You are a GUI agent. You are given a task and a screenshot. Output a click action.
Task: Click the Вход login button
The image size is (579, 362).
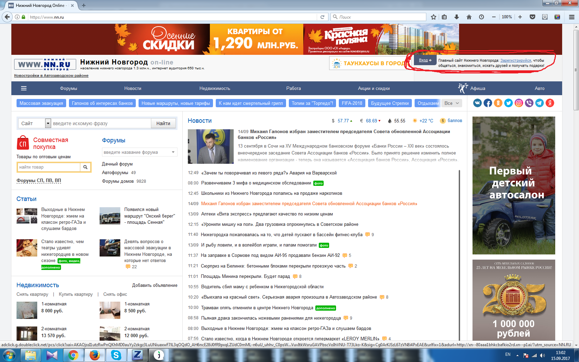point(425,60)
